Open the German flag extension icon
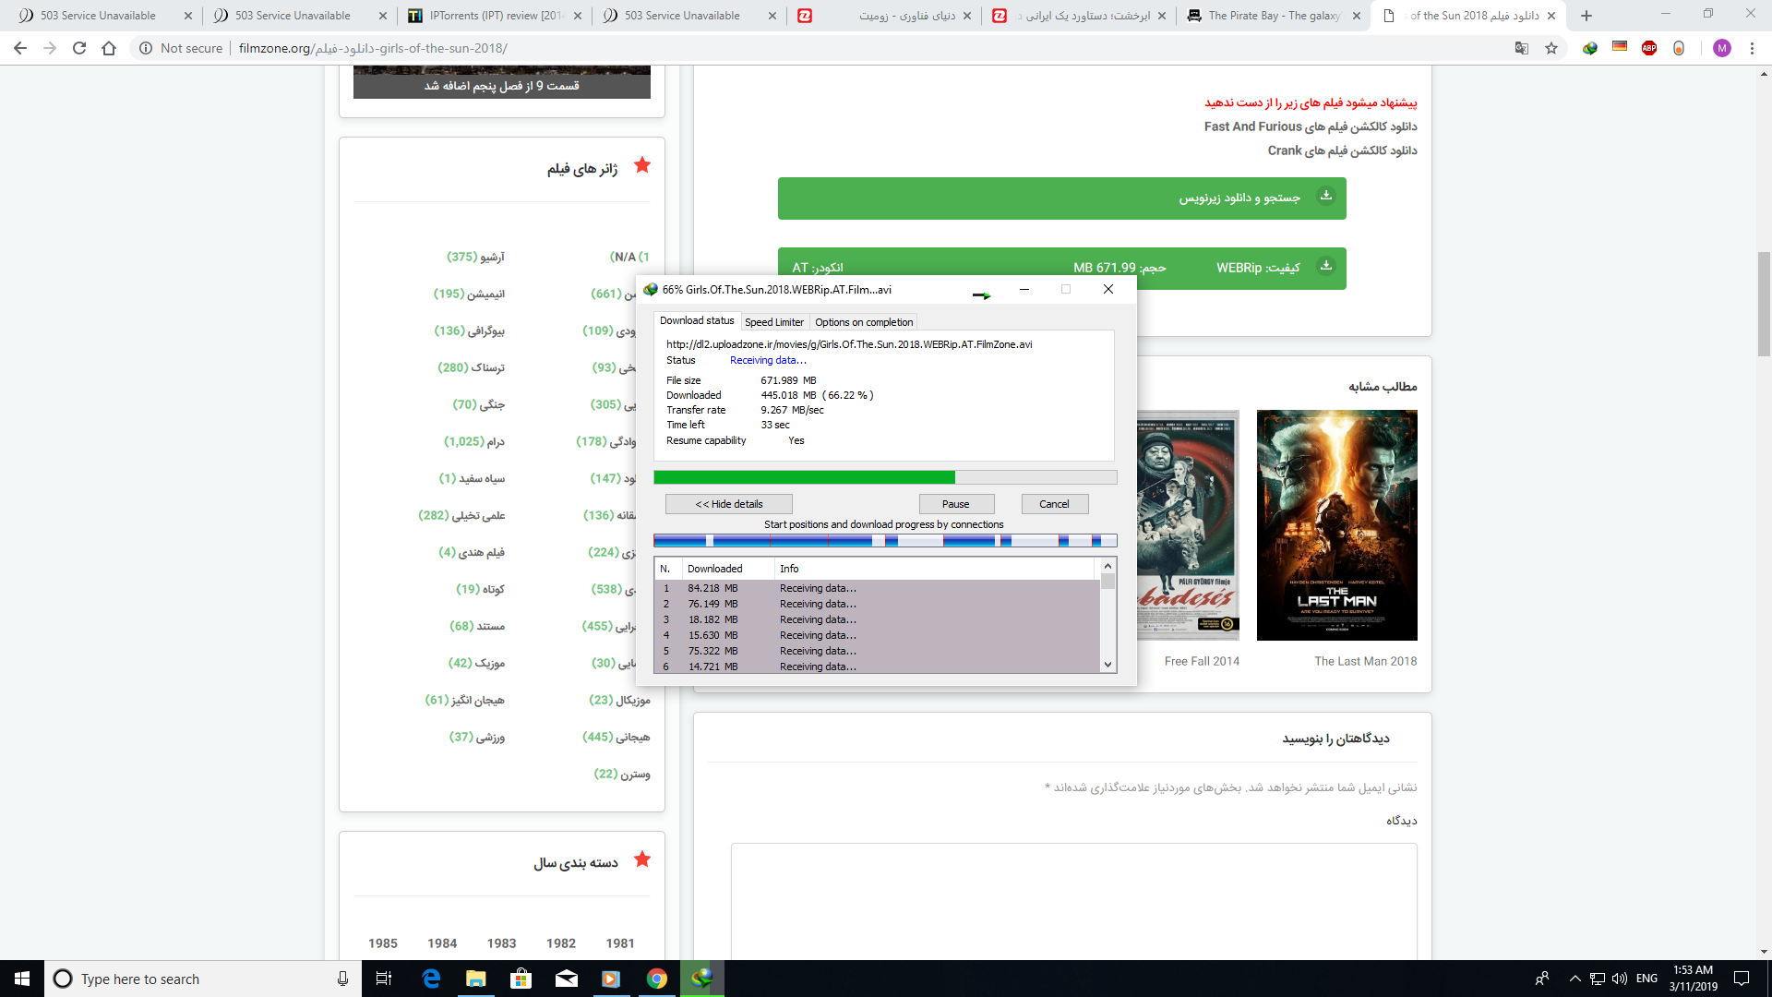Image resolution: width=1772 pixels, height=997 pixels. [1620, 48]
